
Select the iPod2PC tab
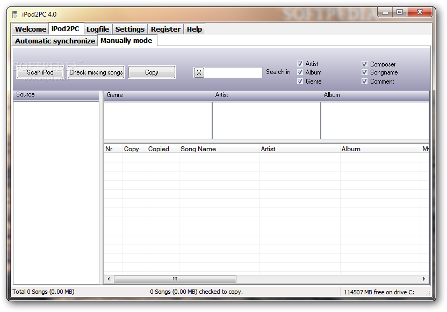[x=66, y=29]
